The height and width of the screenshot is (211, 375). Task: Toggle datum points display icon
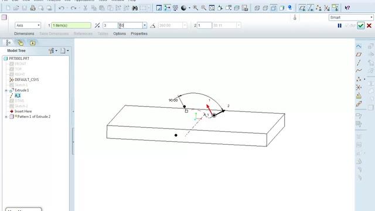point(319,8)
